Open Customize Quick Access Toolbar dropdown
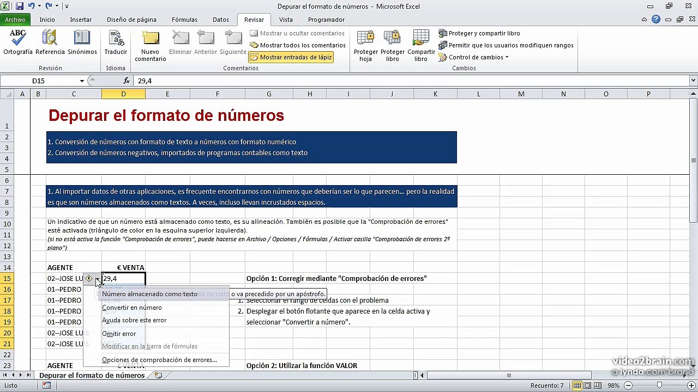This screenshot has height=392, width=698. click(67, 7)
